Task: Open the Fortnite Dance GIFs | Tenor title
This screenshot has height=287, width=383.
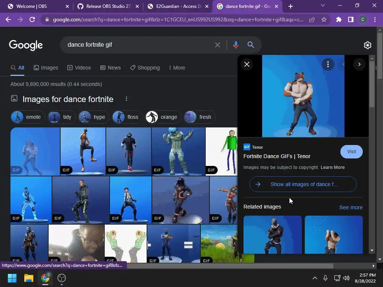Action: coord(277,156)
